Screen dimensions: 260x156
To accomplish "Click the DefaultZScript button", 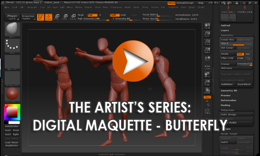I will [x=185, y=3].
